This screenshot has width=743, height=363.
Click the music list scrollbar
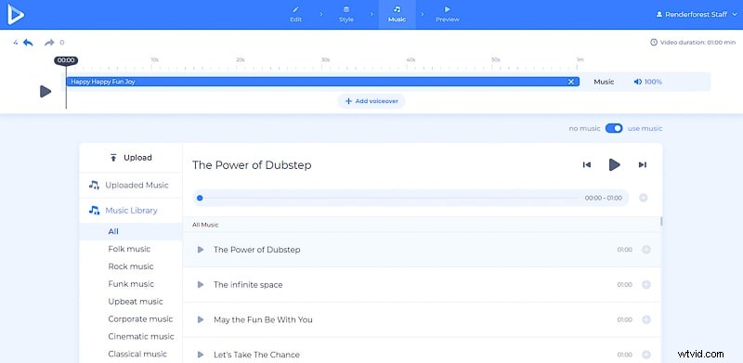[661, 222]
